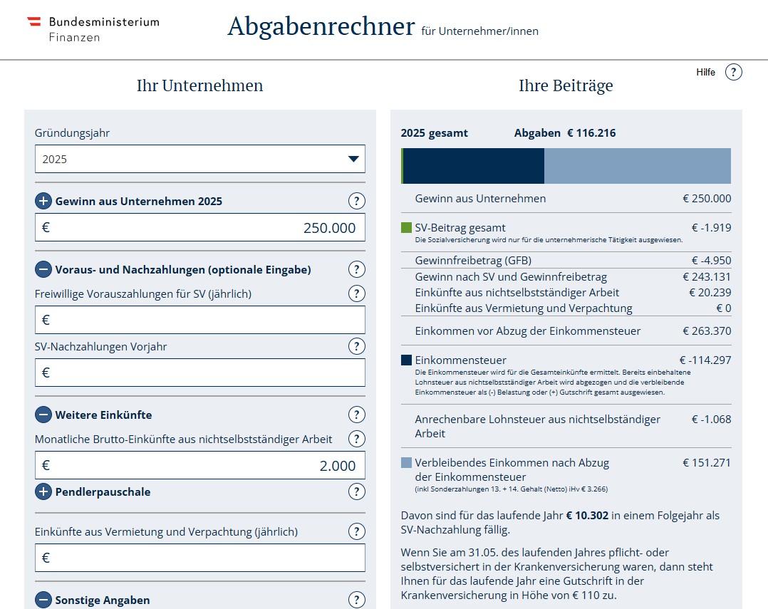Click the dark blue Einkommensteuer bar segment
The height and width of the screenshot is (609, 768).
point(473,166)
